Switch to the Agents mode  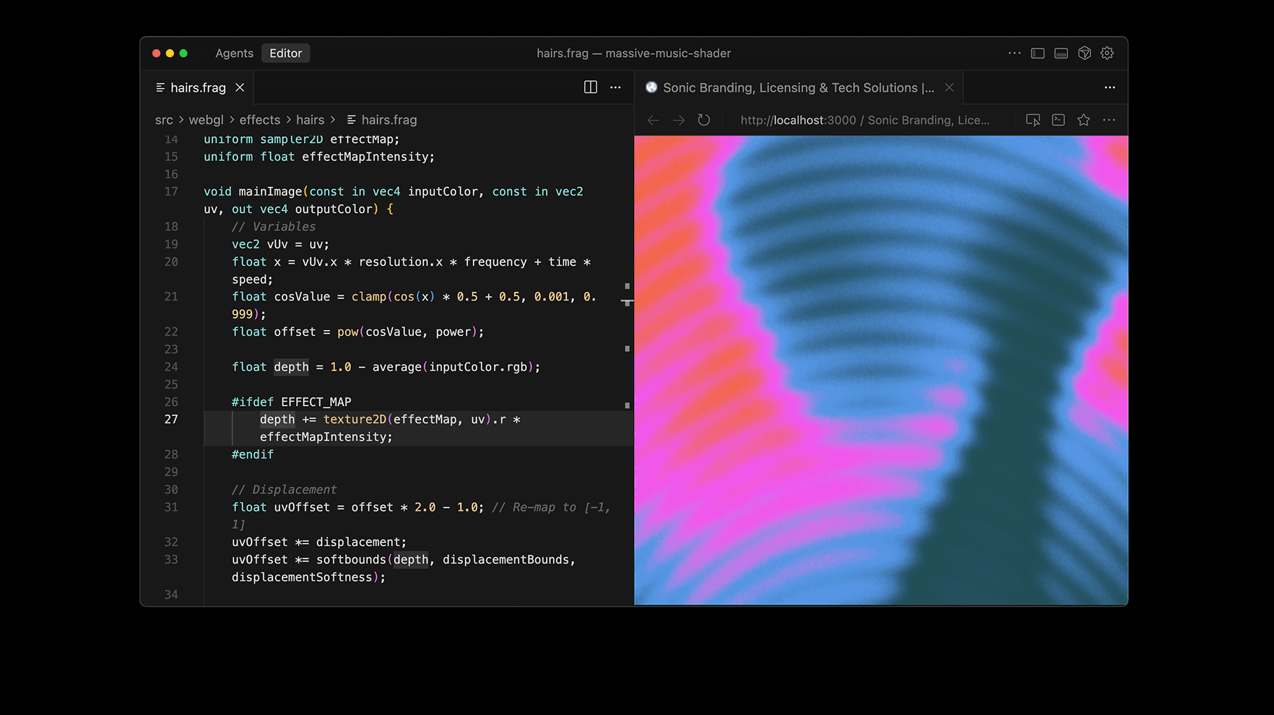[234, 53]
